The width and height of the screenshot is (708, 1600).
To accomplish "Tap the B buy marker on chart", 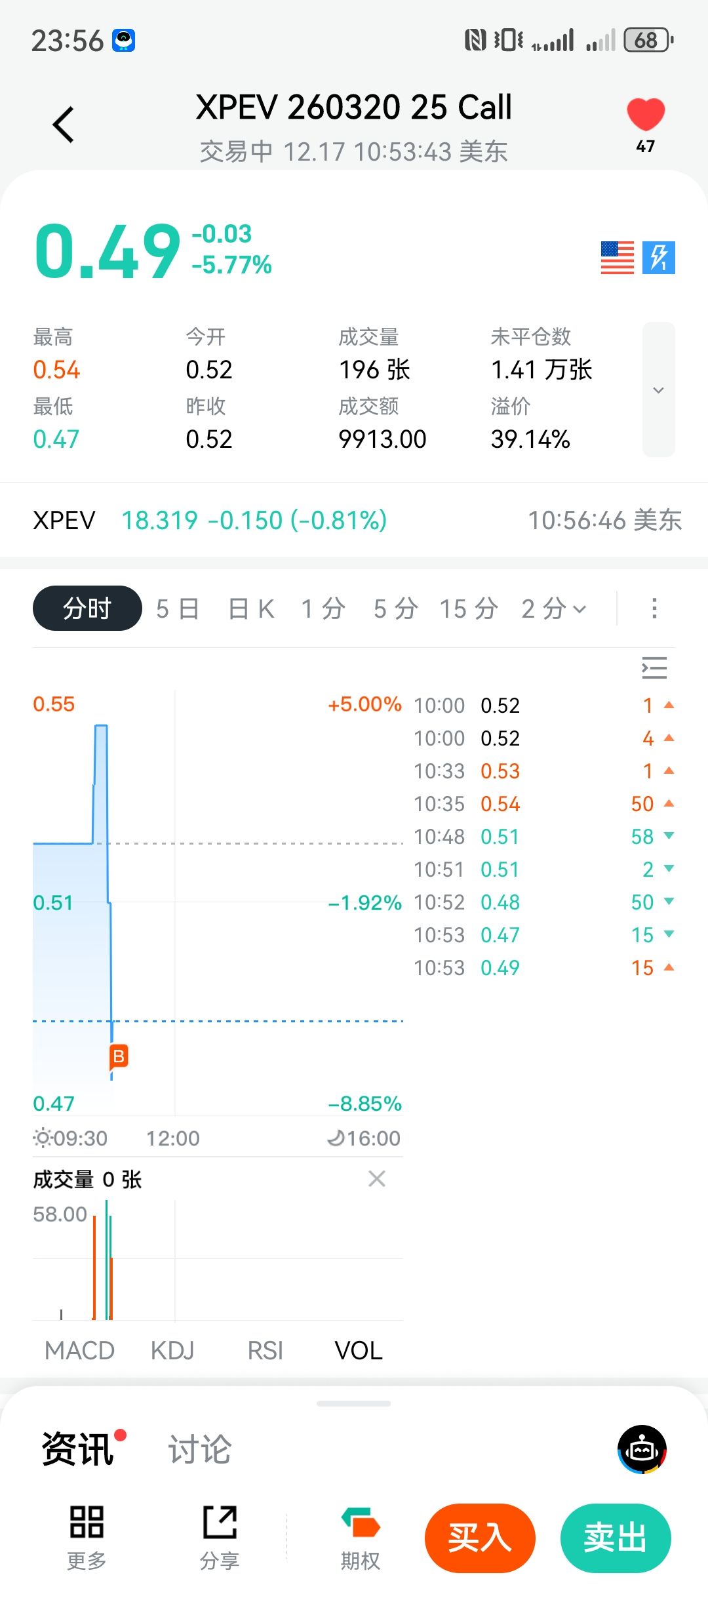I will 119,1056.
